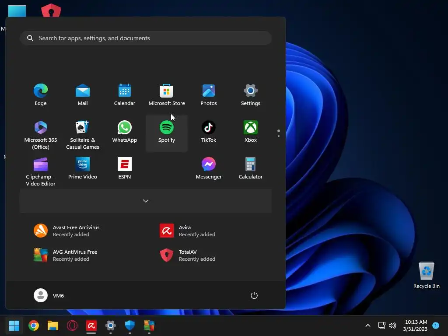Launch WhatsApp

125,132
